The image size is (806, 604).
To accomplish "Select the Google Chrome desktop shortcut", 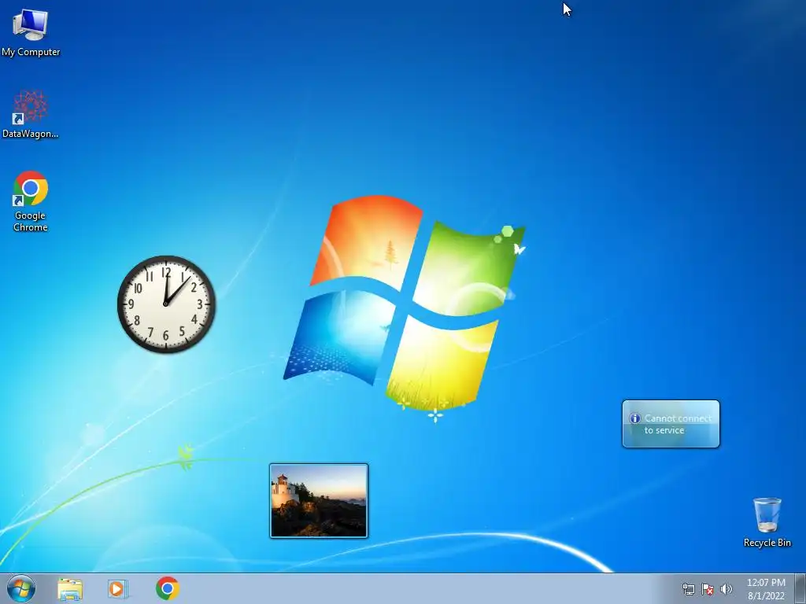I will [31, 201].
